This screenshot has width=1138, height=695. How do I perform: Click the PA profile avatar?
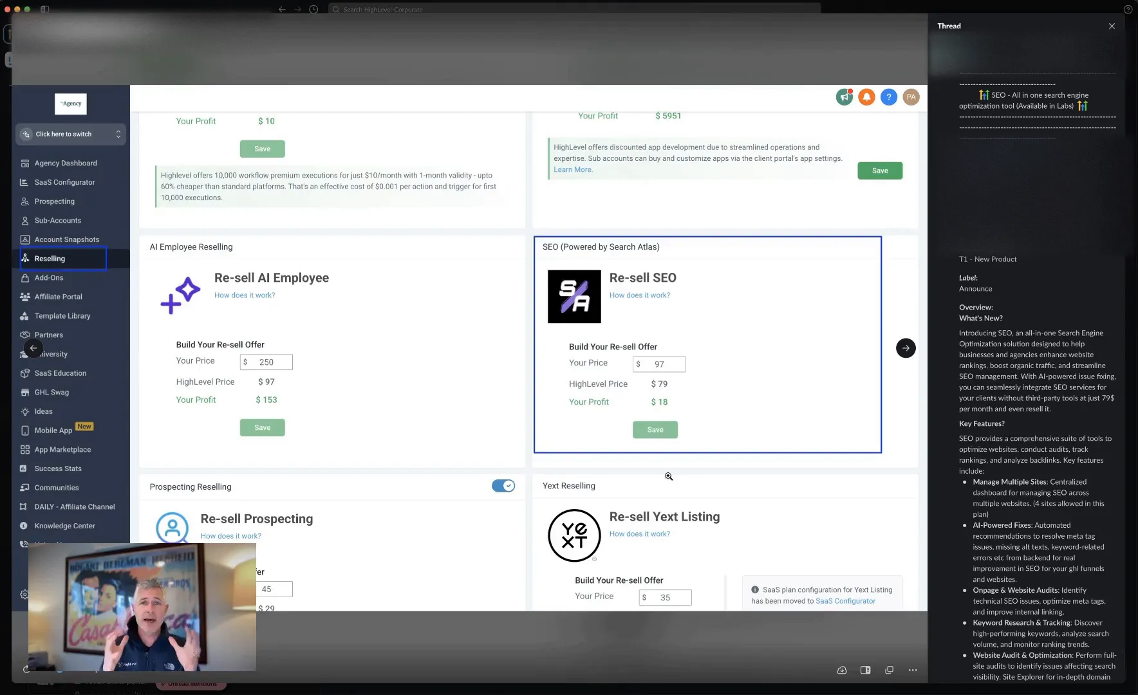[911, 97]
